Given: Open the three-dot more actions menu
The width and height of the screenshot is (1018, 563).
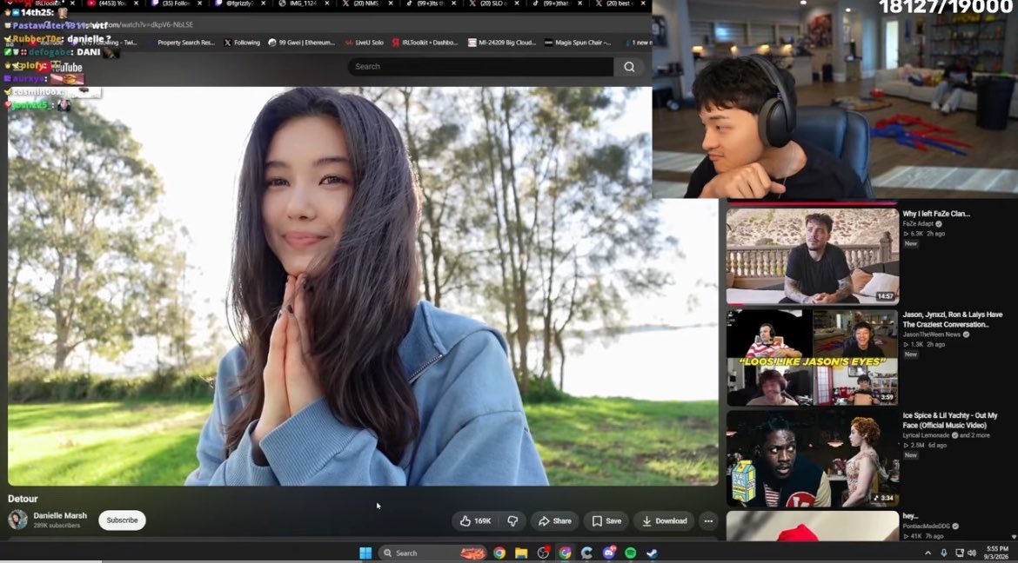Looking at the screenshot, I should point(708,520).
